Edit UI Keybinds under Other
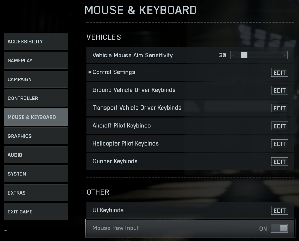Screen dimensions: 299x241 [x=279, y=211]
